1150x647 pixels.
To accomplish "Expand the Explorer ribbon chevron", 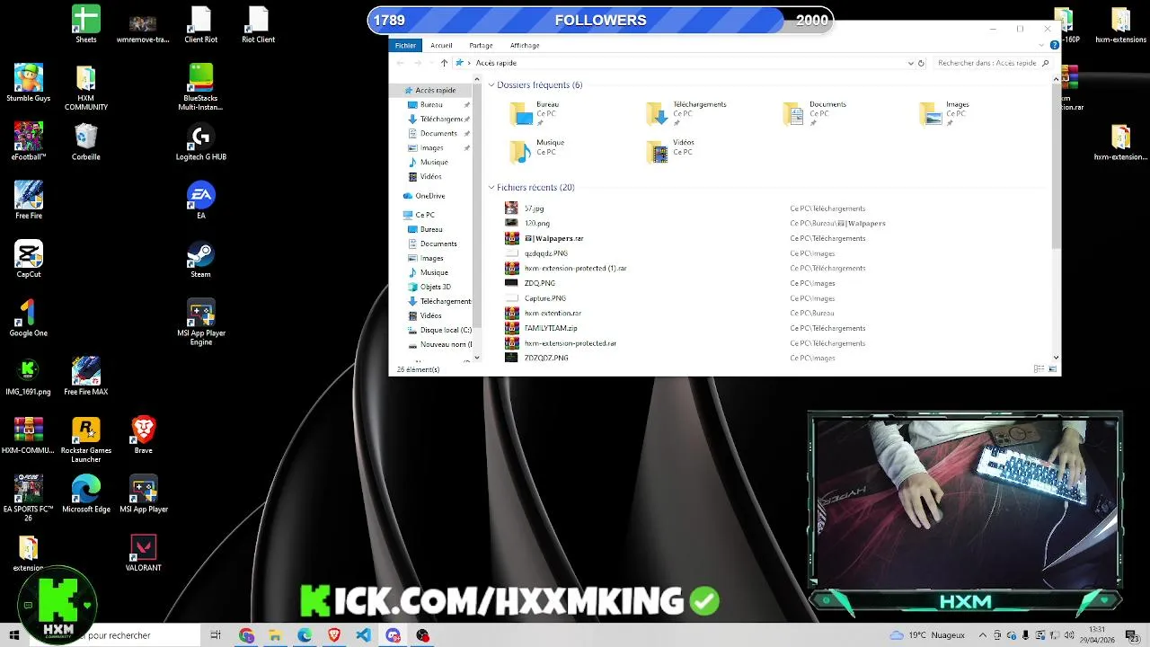I will pyautogui.click(x=1043, y=45).
